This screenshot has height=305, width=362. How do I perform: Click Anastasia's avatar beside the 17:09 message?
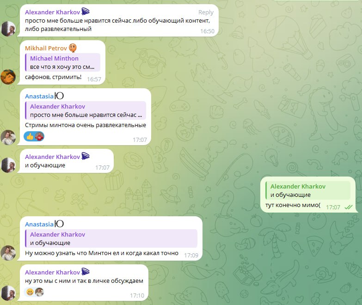pos(8,253)
